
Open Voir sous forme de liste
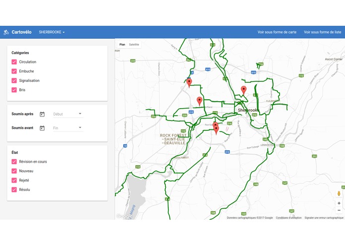[322, 32]
